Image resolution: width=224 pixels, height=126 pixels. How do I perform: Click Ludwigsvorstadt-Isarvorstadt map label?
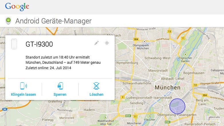(149, 98)
